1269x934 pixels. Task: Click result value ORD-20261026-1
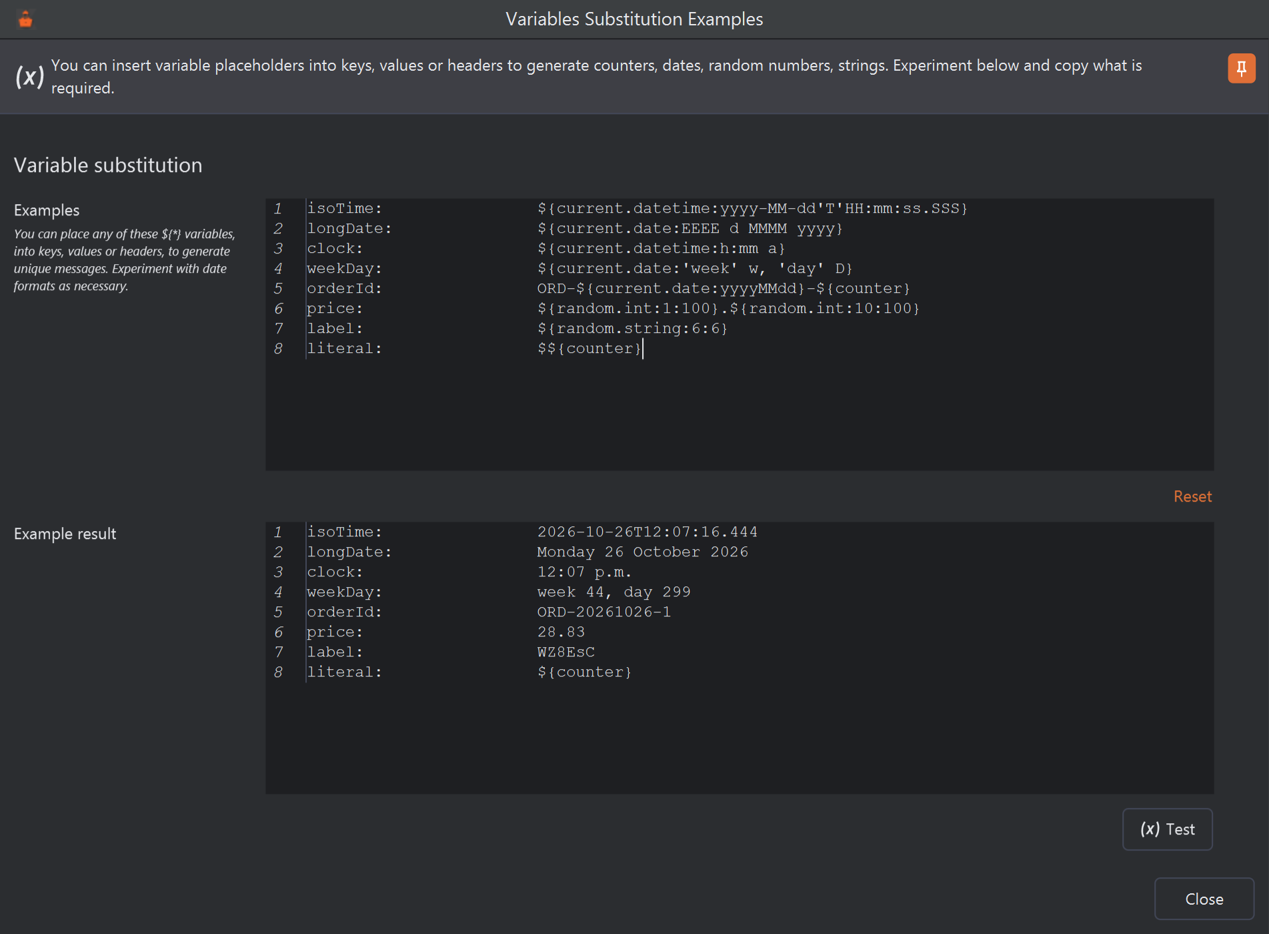(604, 612)
